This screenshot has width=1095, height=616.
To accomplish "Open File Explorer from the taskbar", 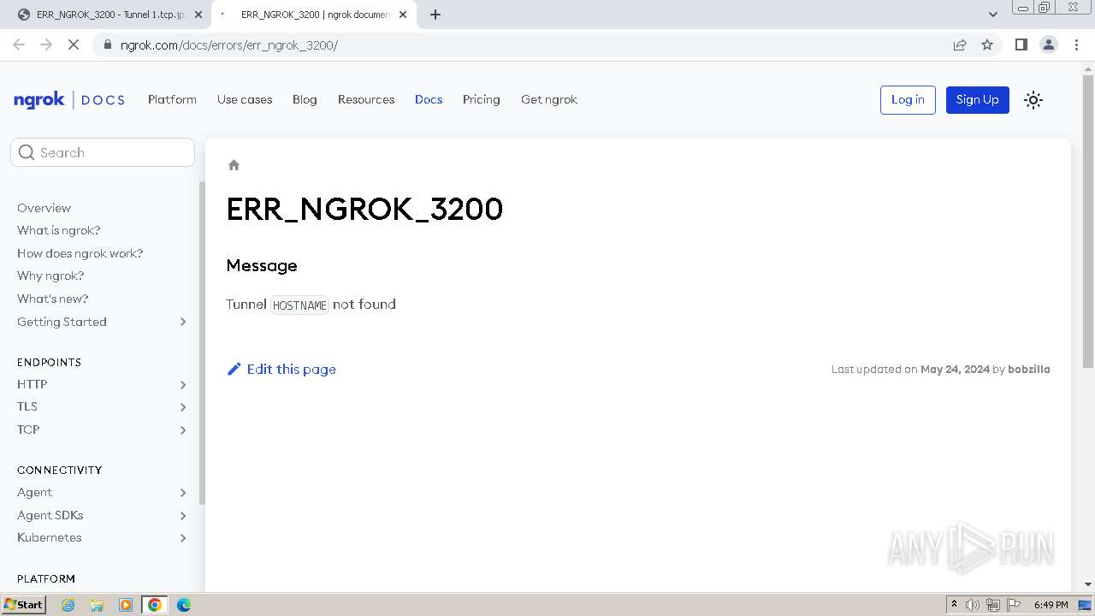I will (97, 605).
